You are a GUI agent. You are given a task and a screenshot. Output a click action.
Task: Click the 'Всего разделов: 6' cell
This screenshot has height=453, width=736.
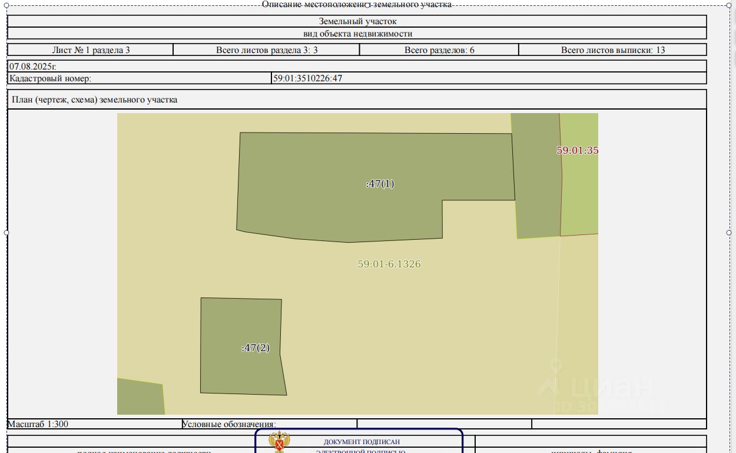439,50
